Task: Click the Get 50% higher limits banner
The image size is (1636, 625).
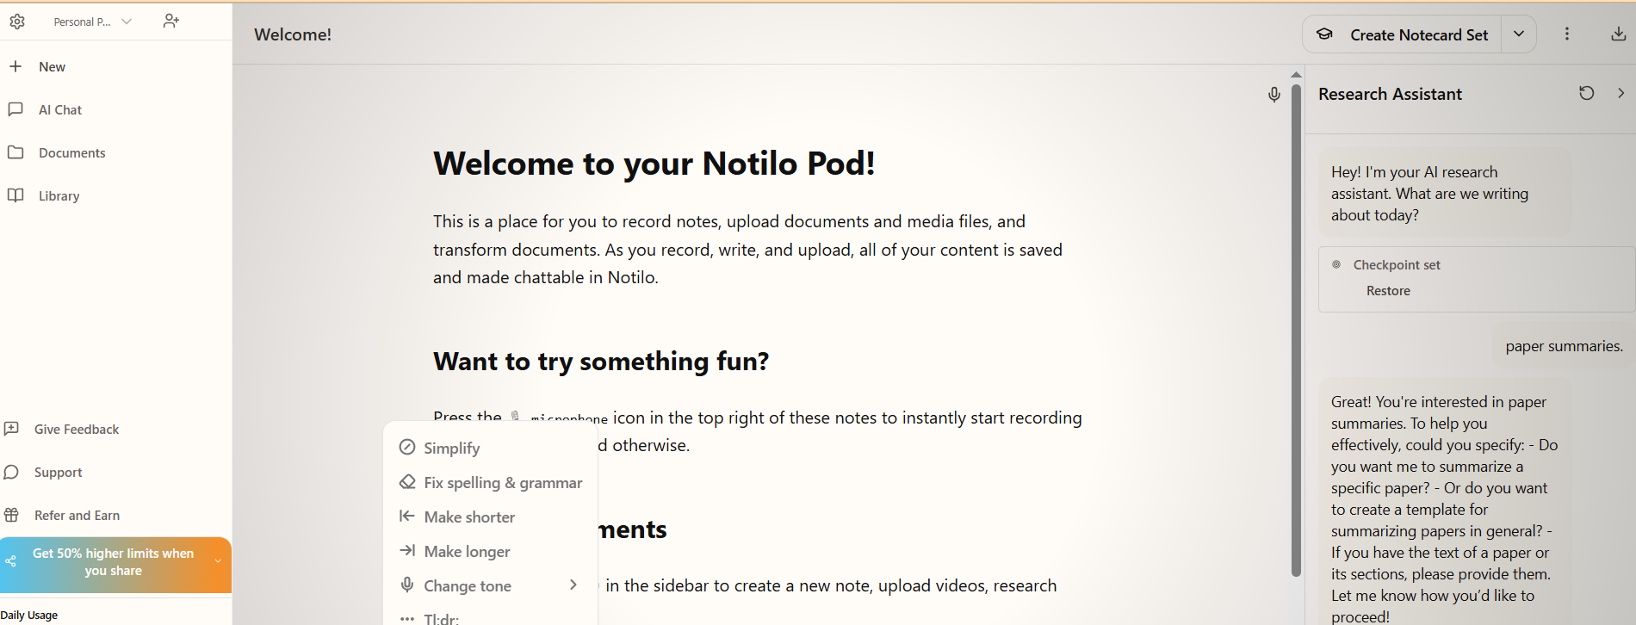Action: tap(115, 566)
